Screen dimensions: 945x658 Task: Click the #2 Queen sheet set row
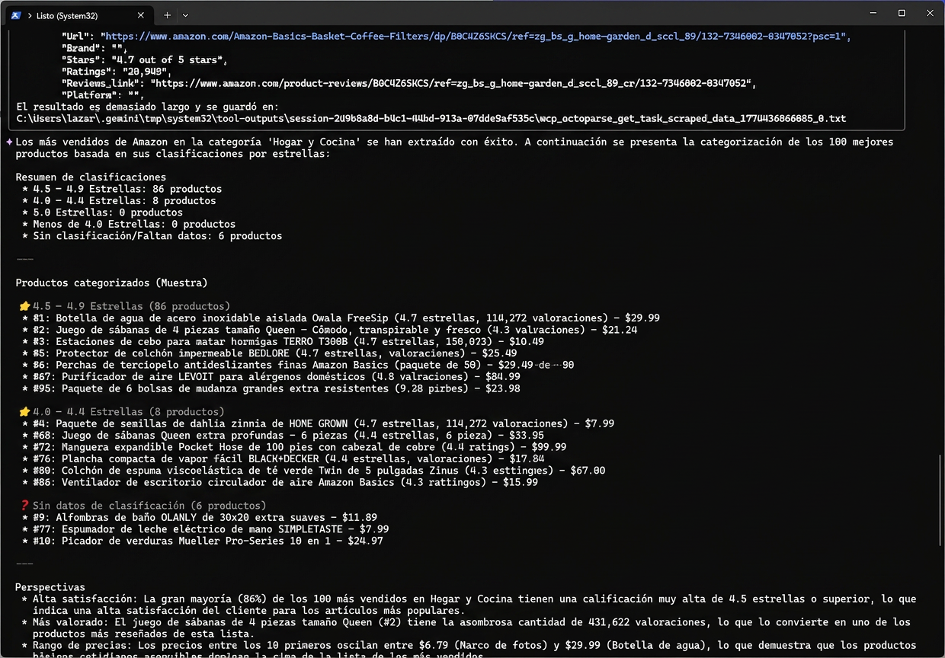pos(329,330)
